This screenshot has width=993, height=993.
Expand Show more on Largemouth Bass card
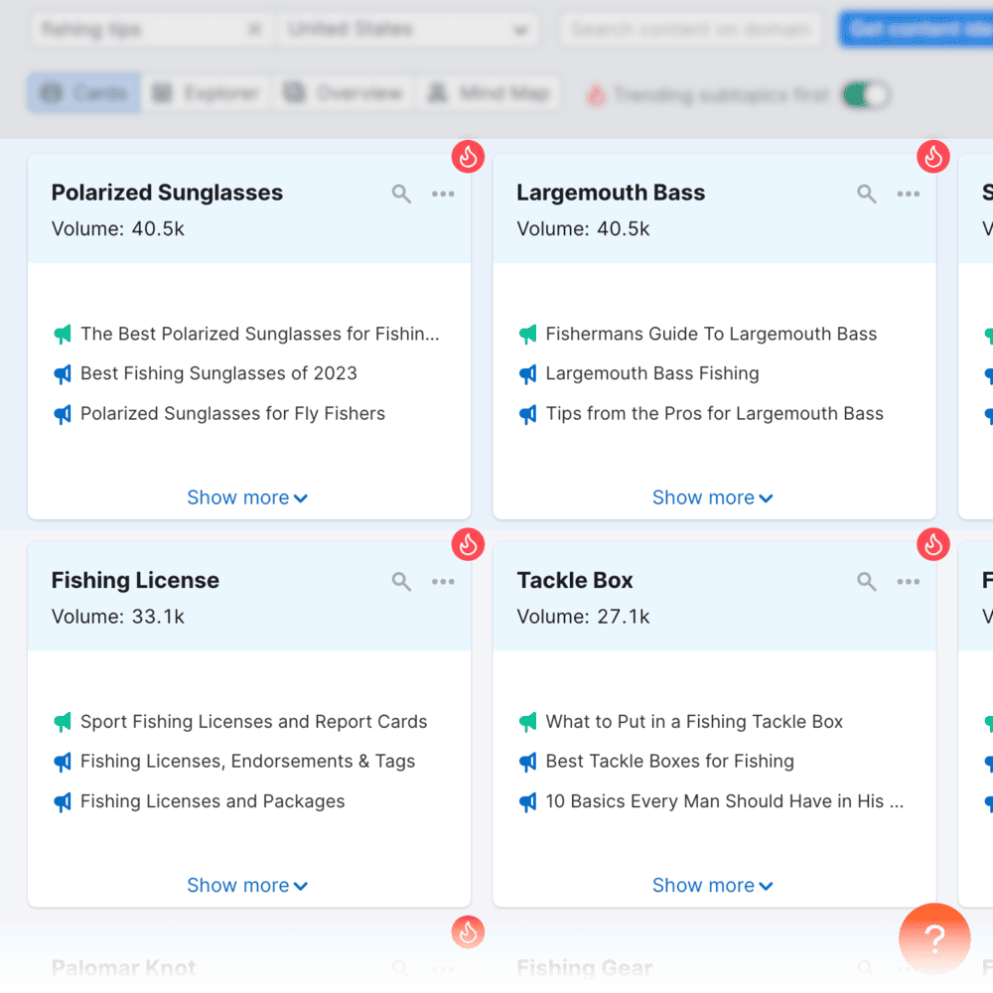712,497
